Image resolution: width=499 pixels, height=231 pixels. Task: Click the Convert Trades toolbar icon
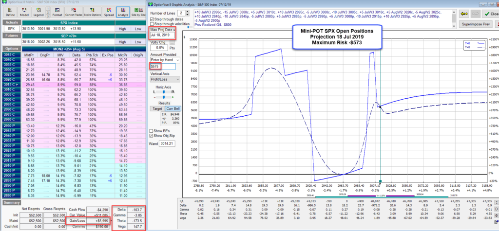point(74,12)
